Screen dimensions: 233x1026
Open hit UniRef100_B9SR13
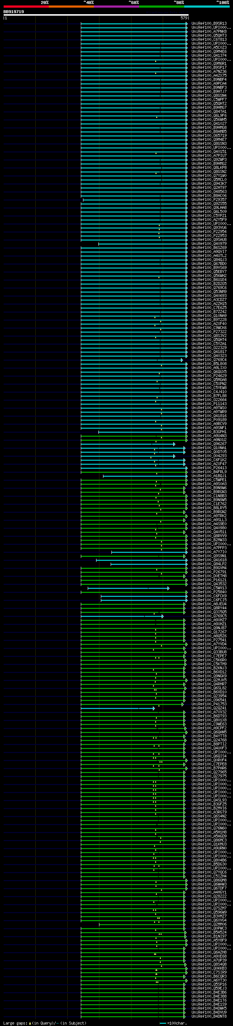pyautogui.click(x=209, y=24)
